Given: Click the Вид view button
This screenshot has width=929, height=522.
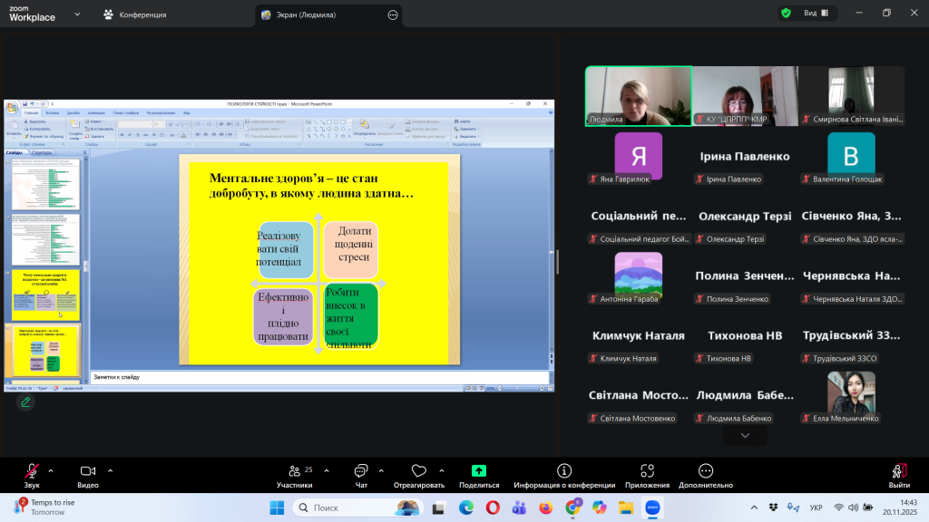Looking at the screenshot, I should (810, 14).
